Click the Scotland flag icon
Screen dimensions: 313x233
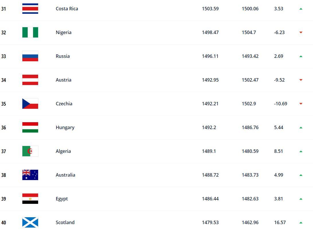click(x=30, y=222)
